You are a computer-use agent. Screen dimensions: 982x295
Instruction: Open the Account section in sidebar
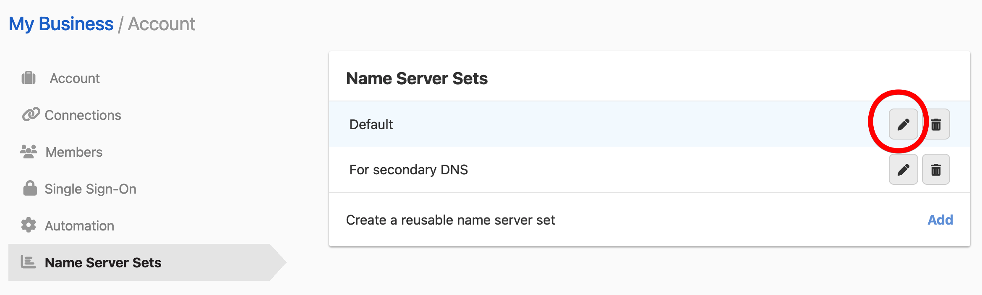[x=75, y=78]
